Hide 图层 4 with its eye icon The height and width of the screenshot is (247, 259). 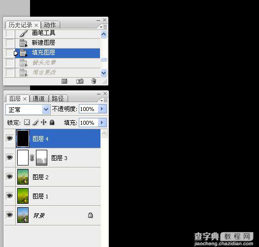tap(9, 138)
